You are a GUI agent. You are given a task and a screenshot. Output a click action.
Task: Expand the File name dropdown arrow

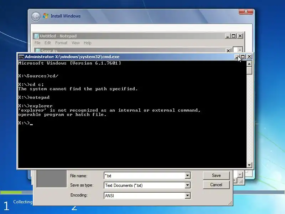pos(188,175)
